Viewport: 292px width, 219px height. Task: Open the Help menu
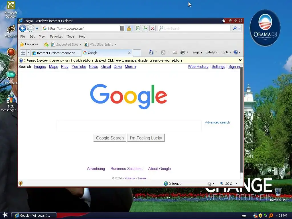point(82,36)
